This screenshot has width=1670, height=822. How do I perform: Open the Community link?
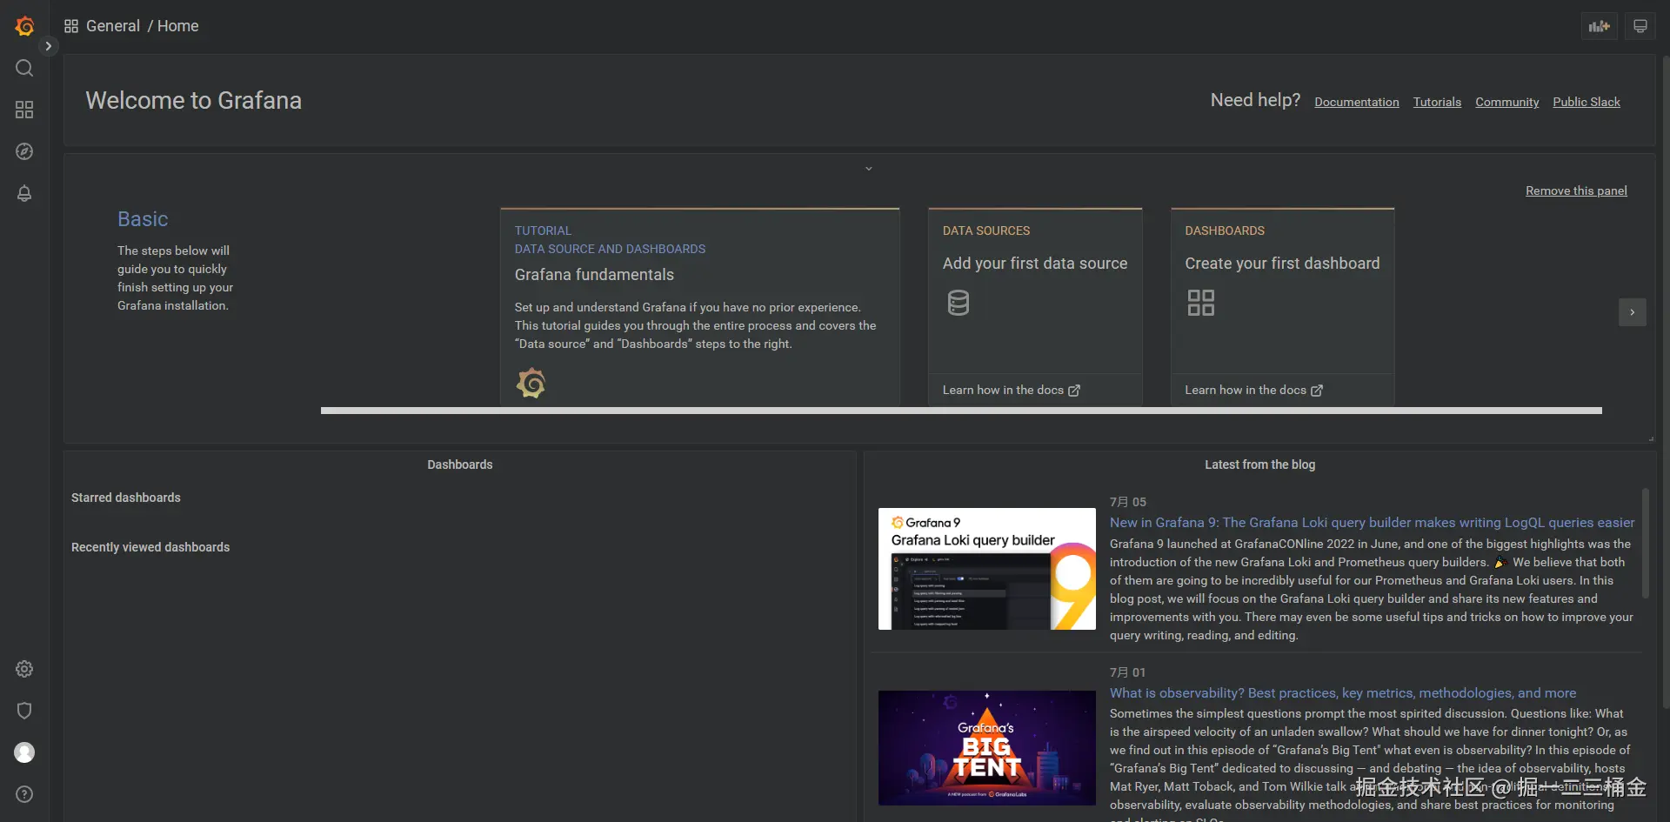(1506, 102)
